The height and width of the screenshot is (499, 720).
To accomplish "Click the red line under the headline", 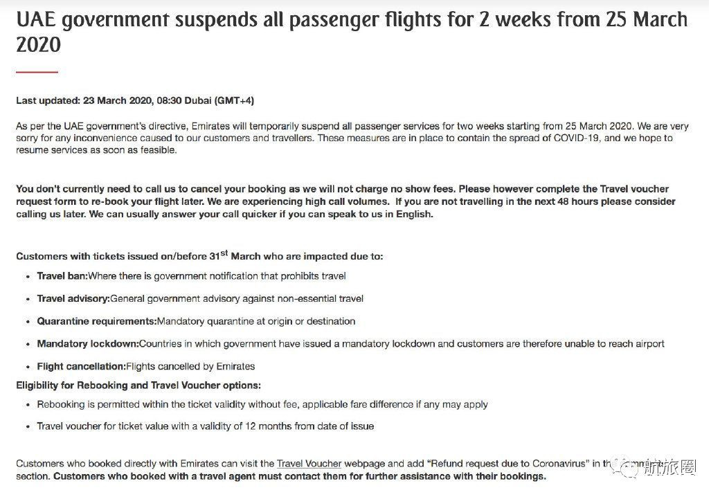I will click(37, 71).
